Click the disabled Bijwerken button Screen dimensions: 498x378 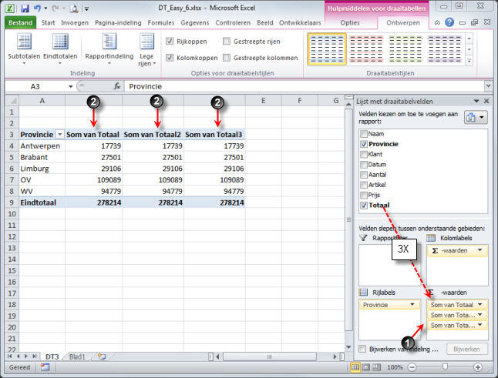click(467, 349)
